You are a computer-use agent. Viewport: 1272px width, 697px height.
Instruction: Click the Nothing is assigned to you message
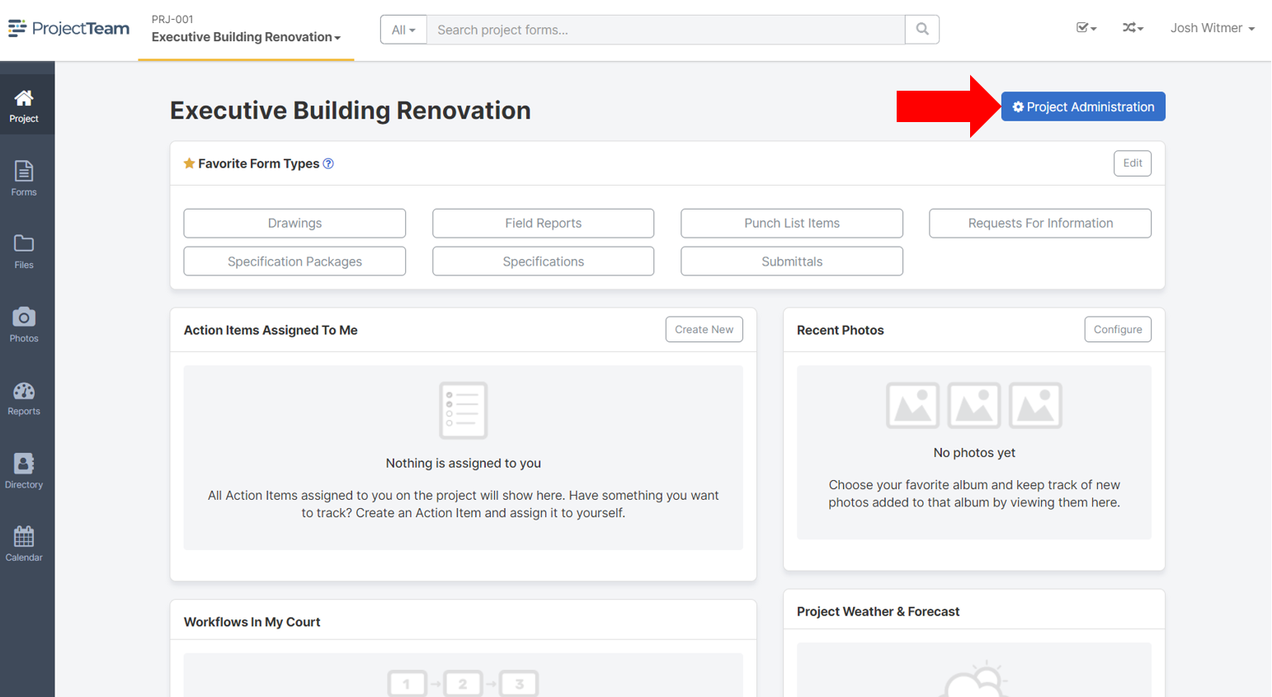point(464,464)
